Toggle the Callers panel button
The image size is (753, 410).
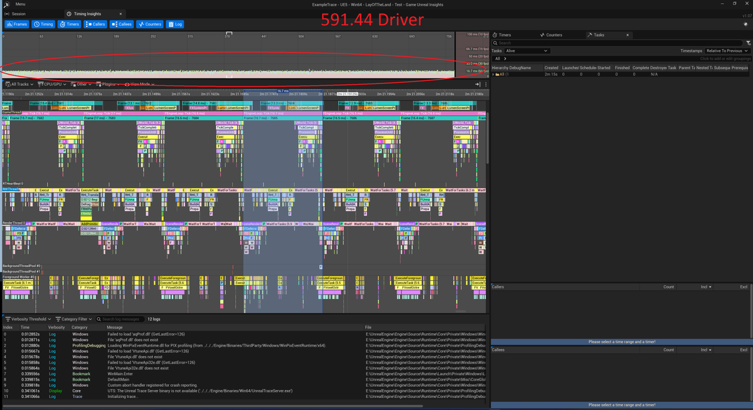(95, 24)
